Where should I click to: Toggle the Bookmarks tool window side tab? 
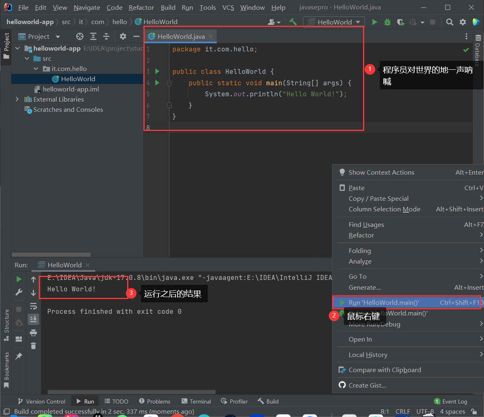click(x=6, y=370)
